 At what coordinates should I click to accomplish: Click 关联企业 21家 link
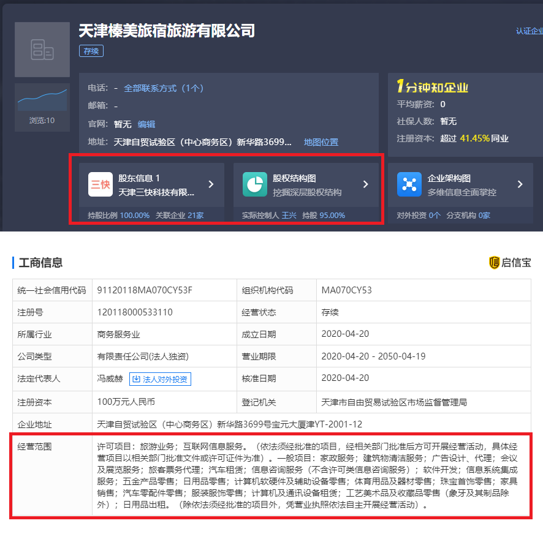(180, 216)
